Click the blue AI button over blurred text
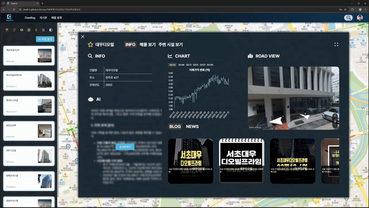Screen dimensions: 369x208 point(125,147)
